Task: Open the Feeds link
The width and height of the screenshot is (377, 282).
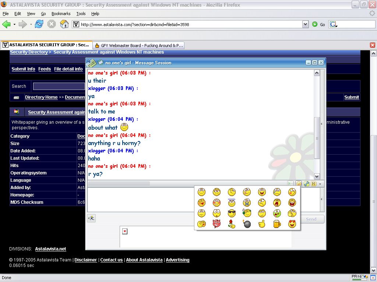Action: click(45, 69)
